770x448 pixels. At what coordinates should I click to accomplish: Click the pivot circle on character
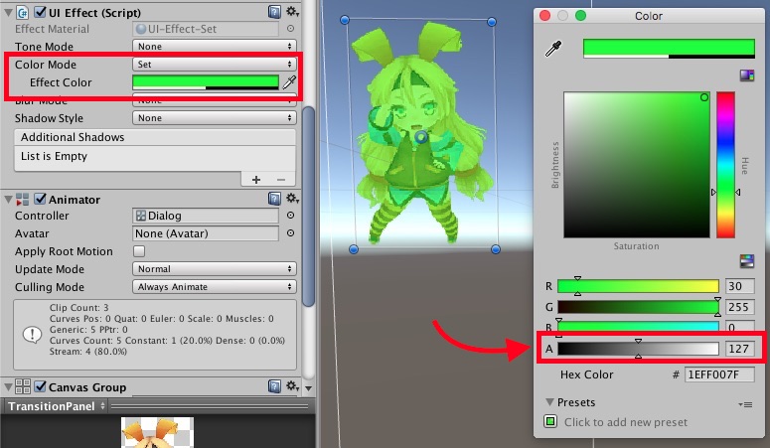(x=421, y=137)
